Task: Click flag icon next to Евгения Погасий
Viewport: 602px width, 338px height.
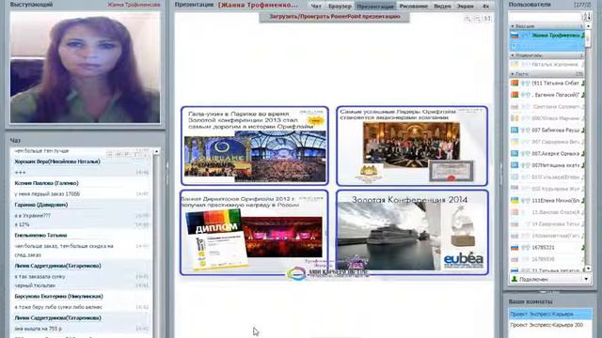Action: point(515,95)
